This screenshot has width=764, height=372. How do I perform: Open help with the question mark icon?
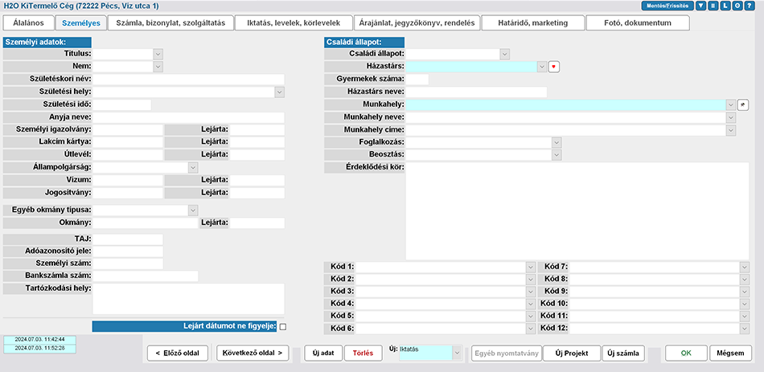pyautogui.click(x=750, y=6)
